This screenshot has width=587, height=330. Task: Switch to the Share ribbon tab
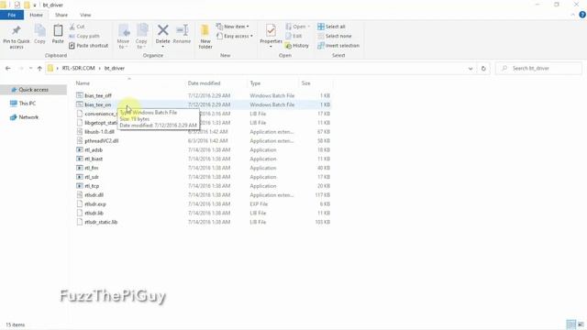click(x=61, y=15)
